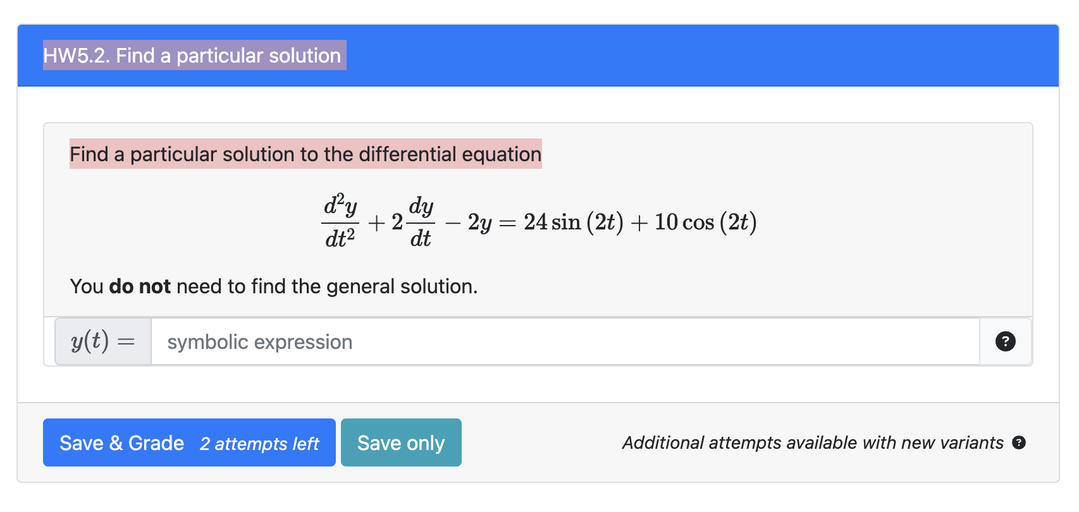
Task: Click the equals sign in the differential equation
Action: pos(507,222)
